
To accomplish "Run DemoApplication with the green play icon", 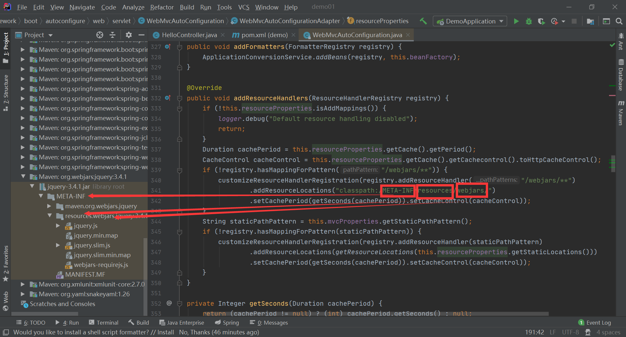I will click(516, 21).
